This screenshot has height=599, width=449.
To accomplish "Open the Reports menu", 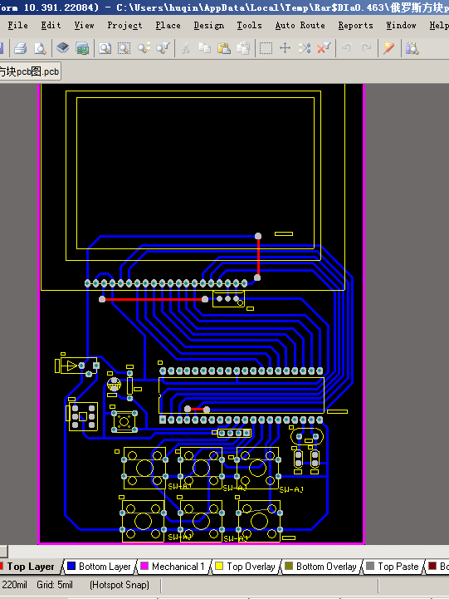I will (355, 25).
